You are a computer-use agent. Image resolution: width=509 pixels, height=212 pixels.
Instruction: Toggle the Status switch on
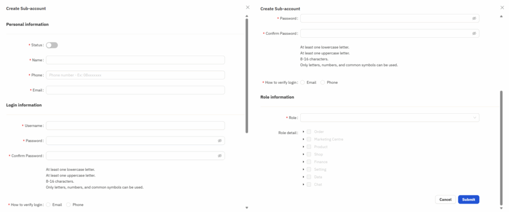(x=52, y=45)
